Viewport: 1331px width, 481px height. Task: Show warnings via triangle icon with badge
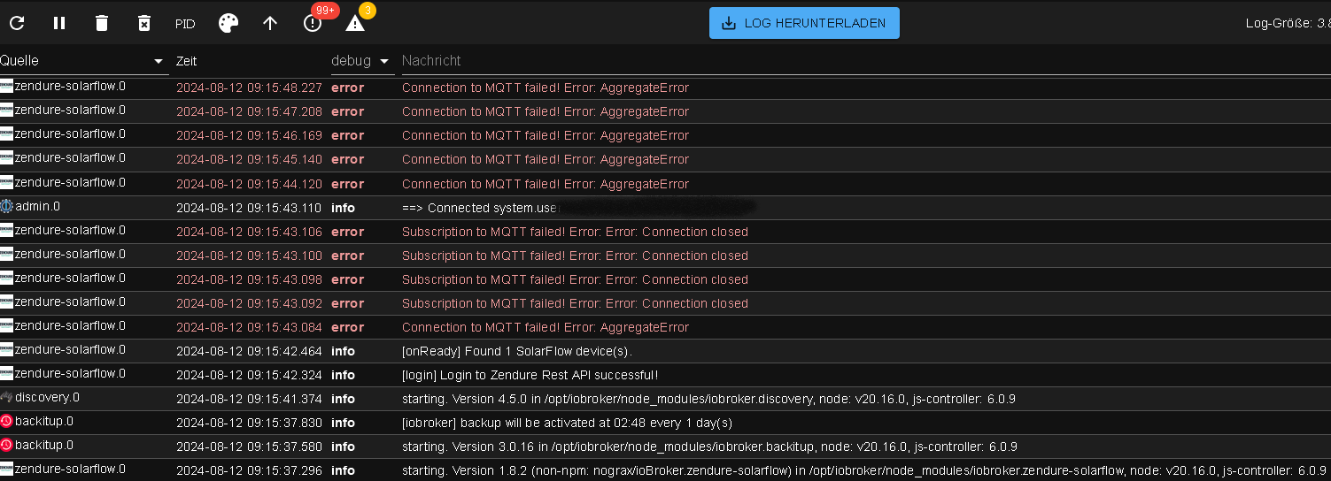(355, 23)
